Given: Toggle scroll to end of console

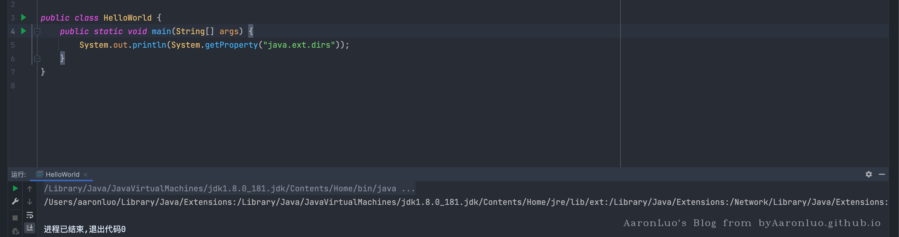Looking at the screenshot, I should [30, 228].
